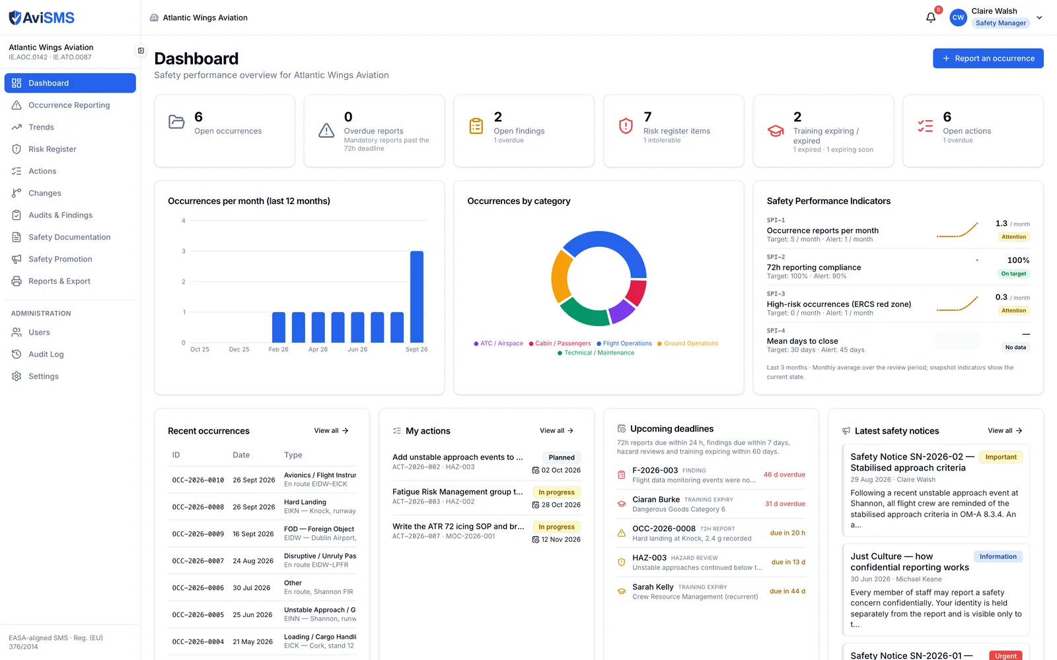Viewport: 1057px width, 660px height.
Task: Click the CW user avatar
Action: [958, 18]
